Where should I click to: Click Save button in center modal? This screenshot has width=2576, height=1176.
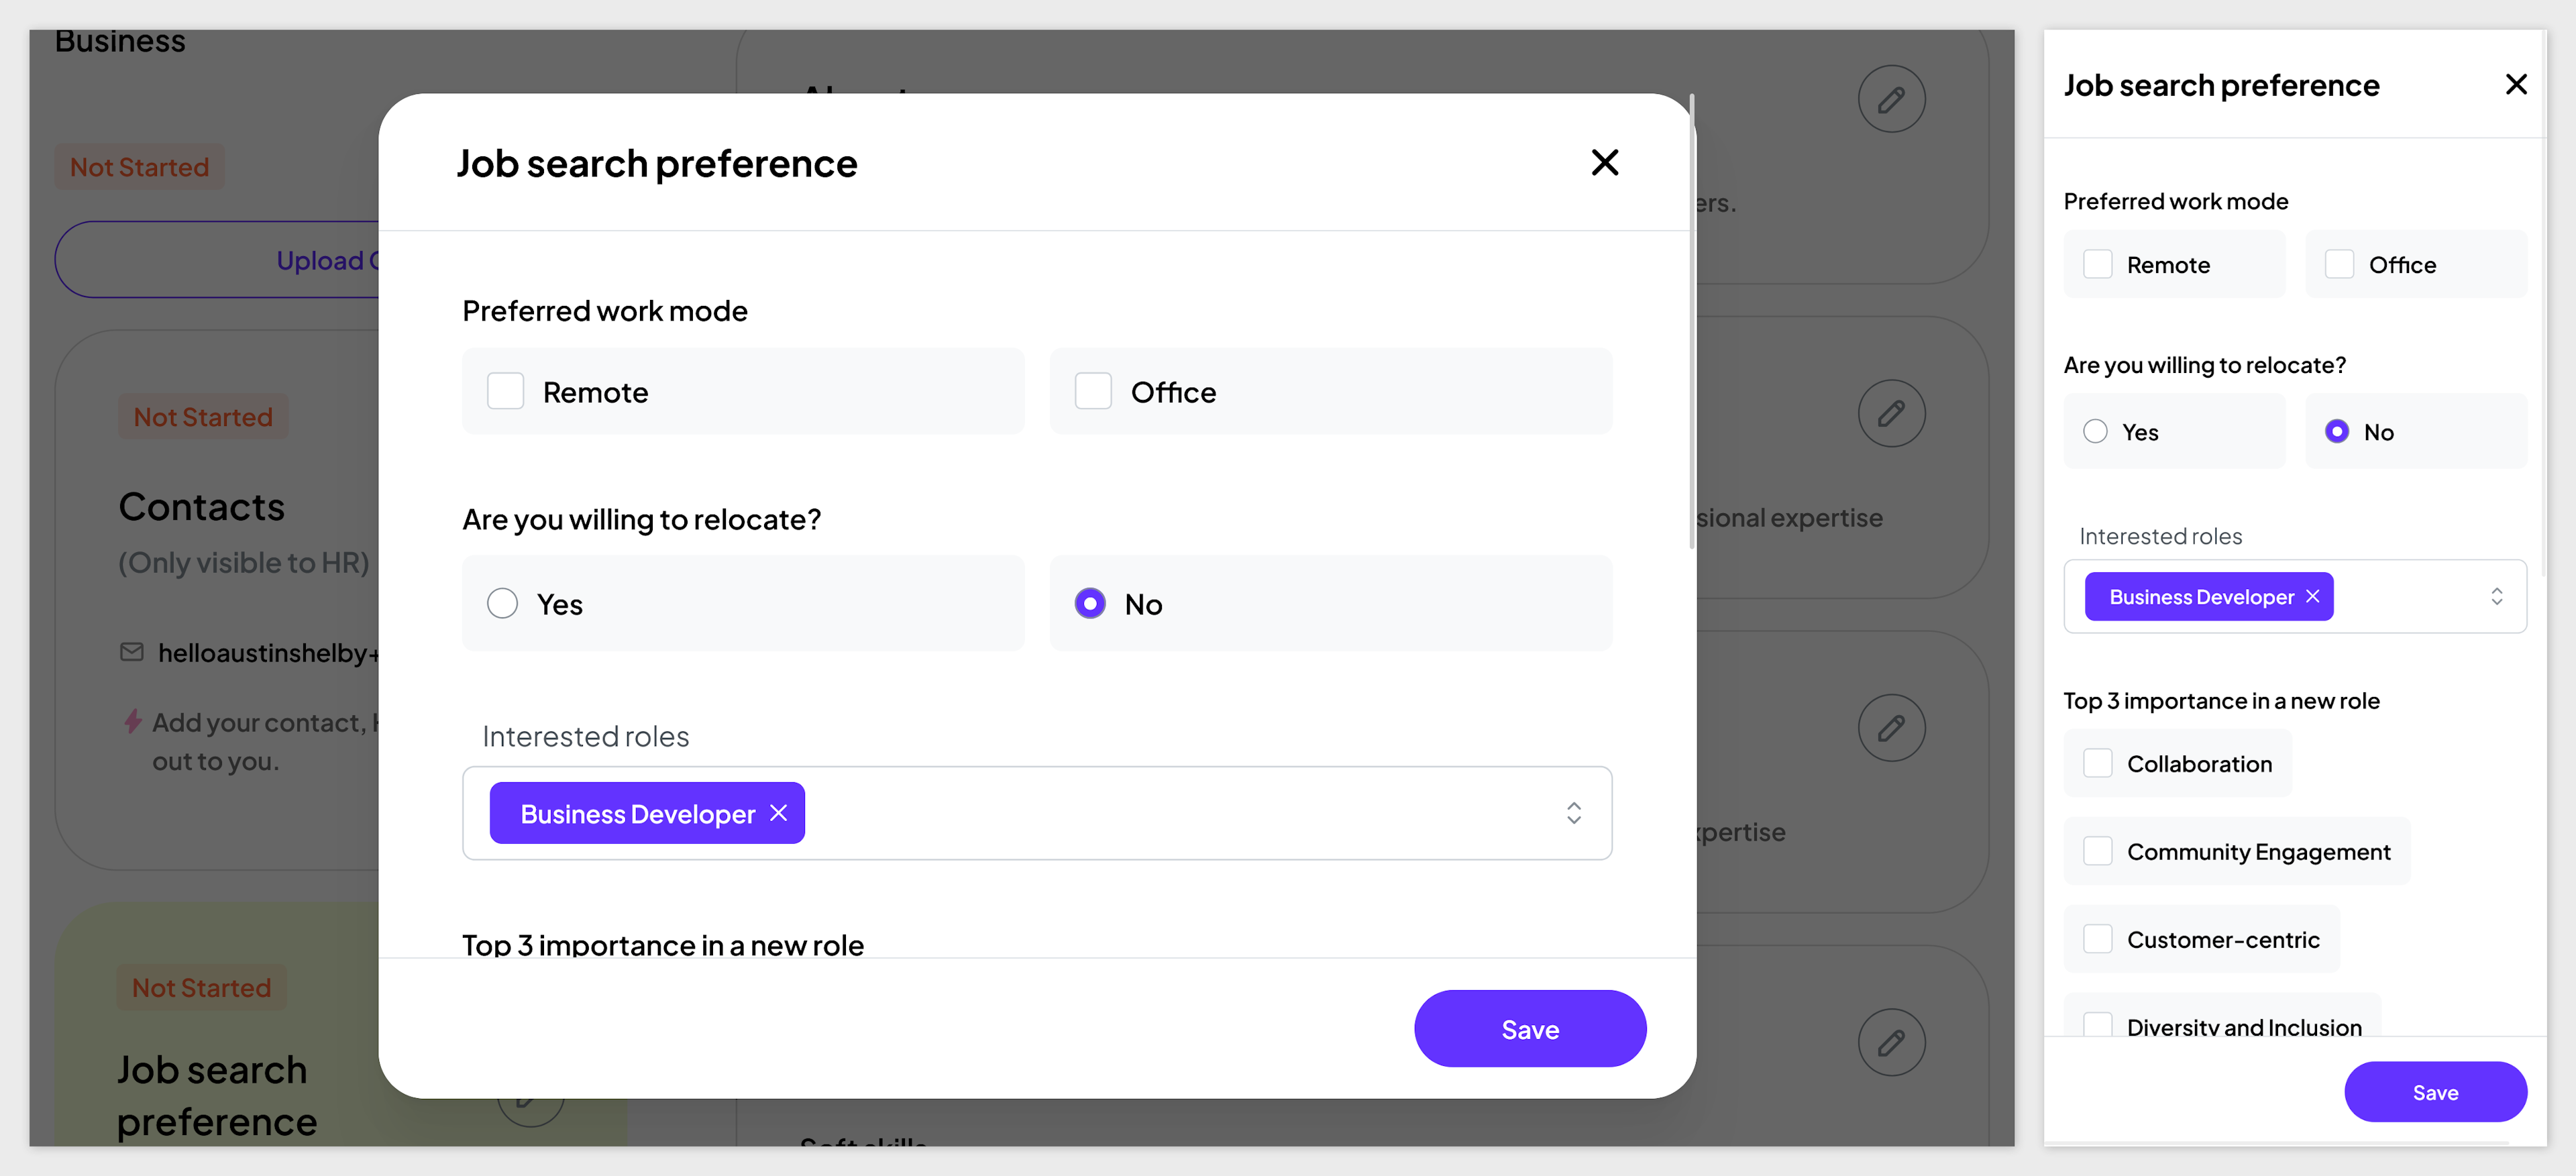tap(1530, 1029)
